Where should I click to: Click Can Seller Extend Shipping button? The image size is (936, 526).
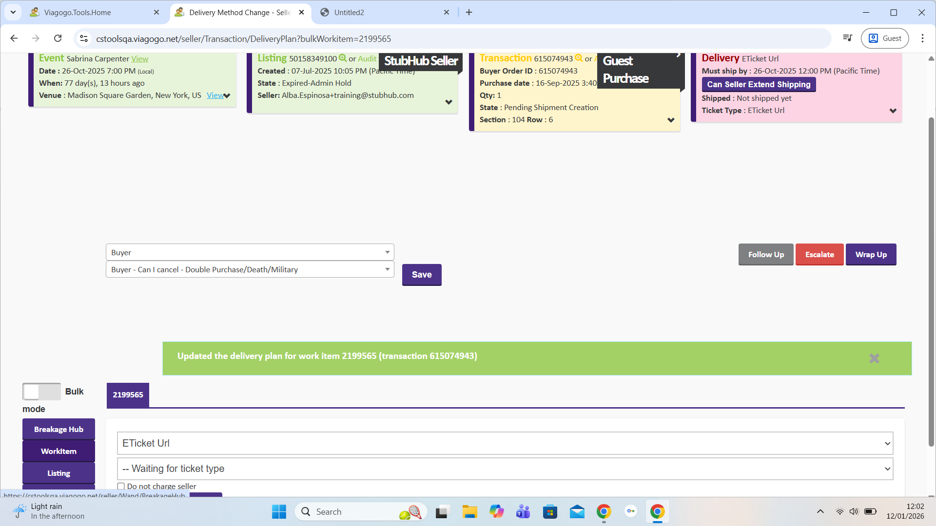(x=759, y=84)
